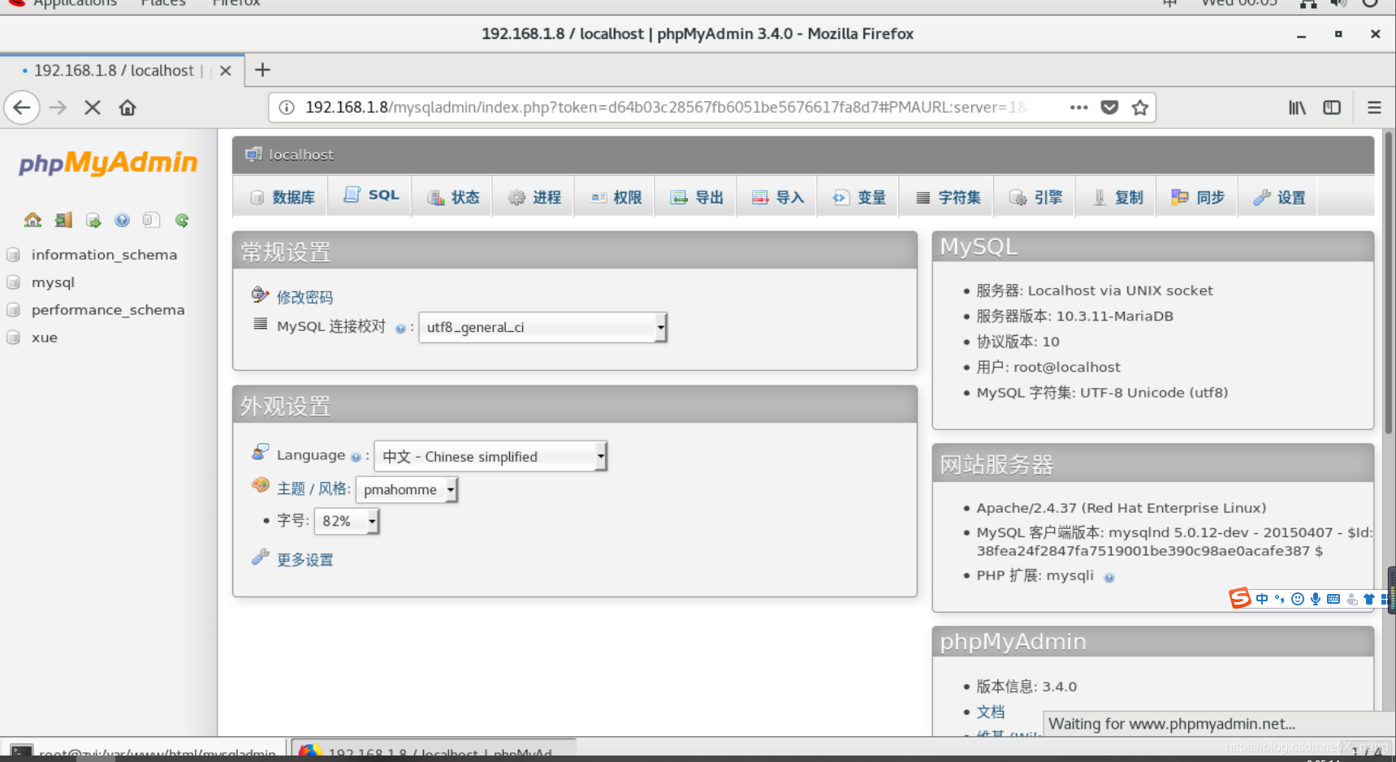Open the 同步 tab
This screenshot has width=1396, height=762.
(x=1198, y=197)
